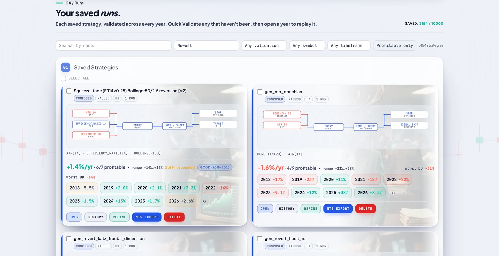
Task: Check the SELECT ALL checkbox
Action: pos(63,78)
